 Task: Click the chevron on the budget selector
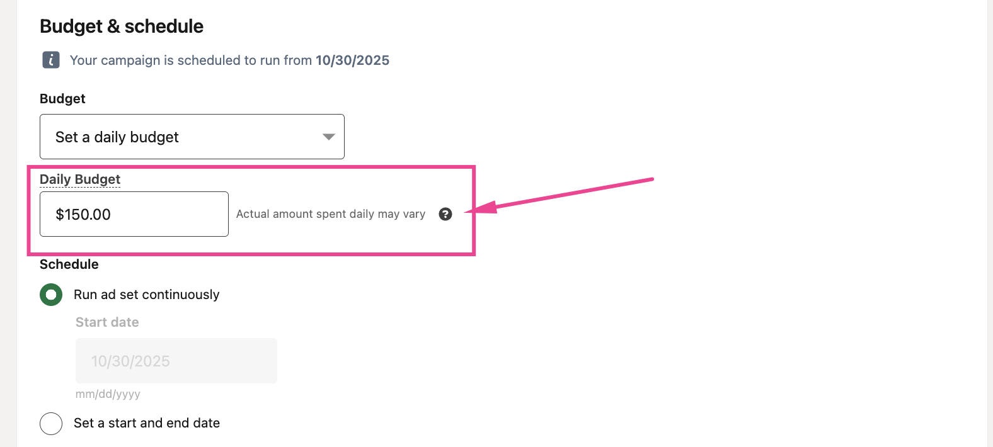pos(328,137)
